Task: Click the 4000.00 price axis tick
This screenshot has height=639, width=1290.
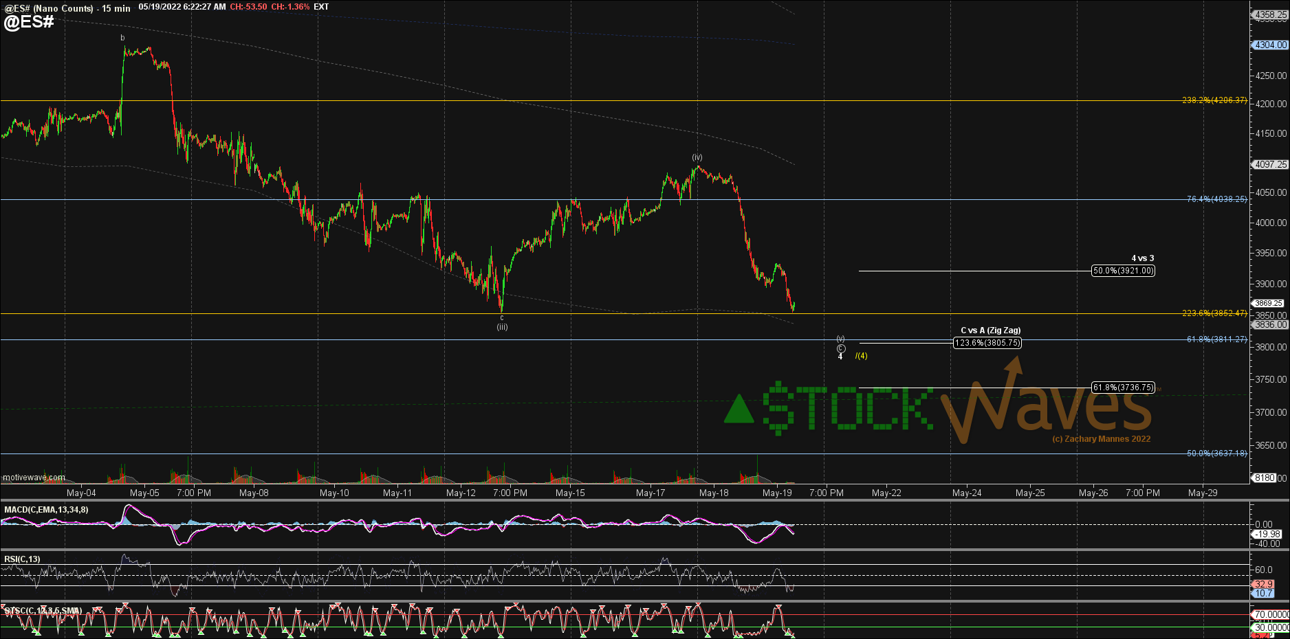Action: pyautogui.click(x=1271, y=223)
